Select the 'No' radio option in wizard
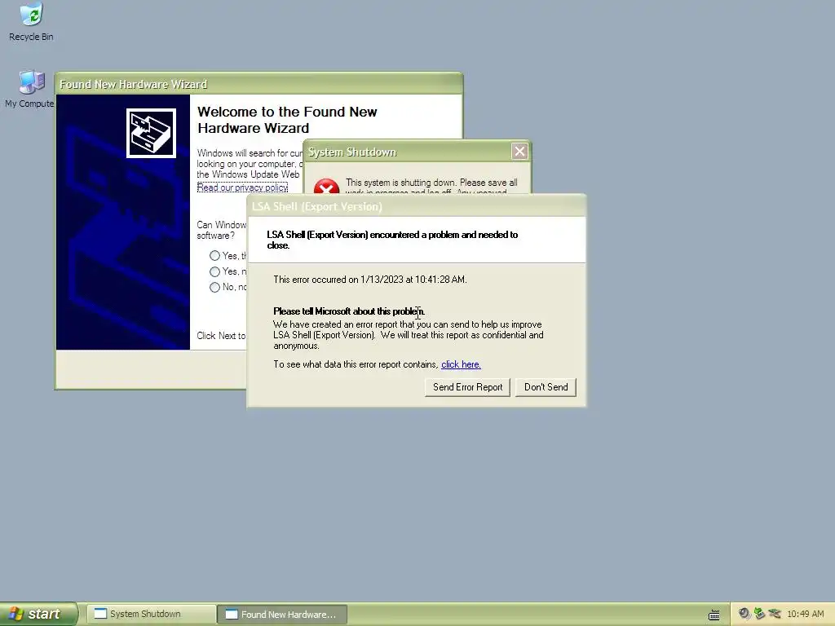The image size is (835, 626). pos(214,288)
